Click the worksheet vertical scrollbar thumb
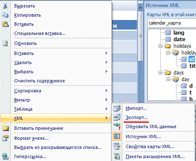Screen dimensions: 196x161 [x=141, y=36]
